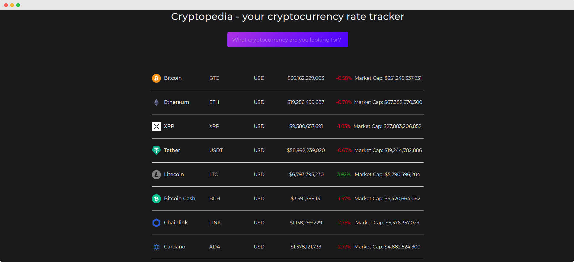Click USD label in Cardano row
The image size is (574, 262).
259,247
